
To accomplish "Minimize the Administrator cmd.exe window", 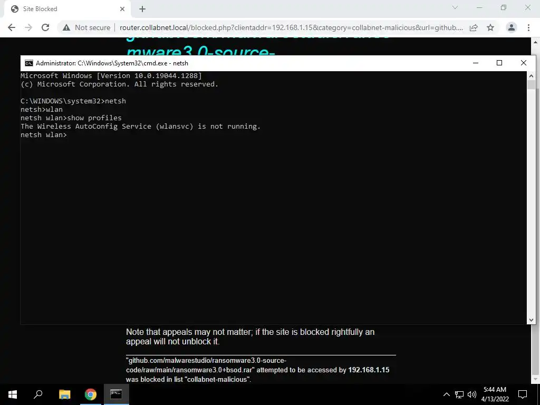I will point(476,63).
